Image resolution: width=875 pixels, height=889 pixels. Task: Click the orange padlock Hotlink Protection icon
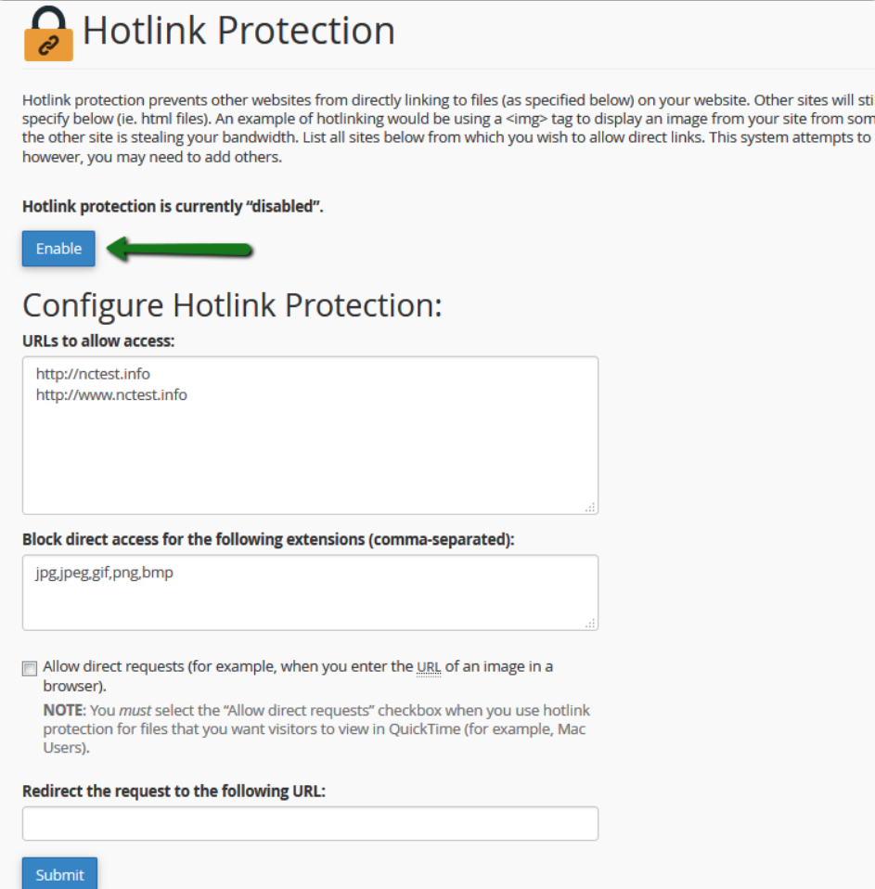tap(48, 33)
